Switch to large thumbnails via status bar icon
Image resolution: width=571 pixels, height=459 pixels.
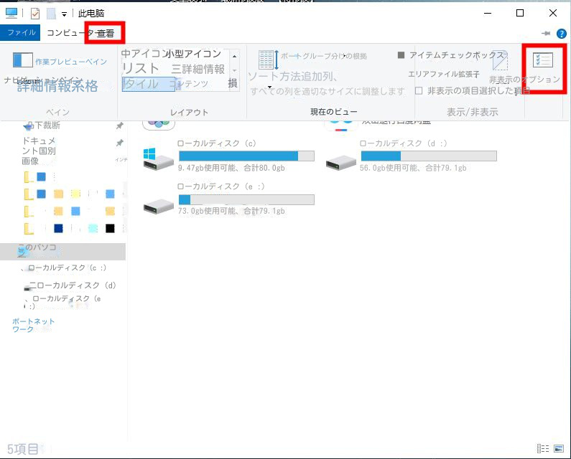(x=559, y=448)
